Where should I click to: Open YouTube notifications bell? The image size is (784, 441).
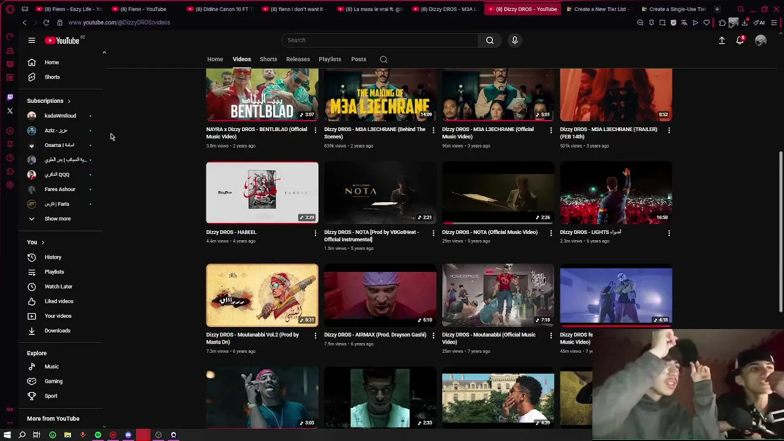point(740,40)
